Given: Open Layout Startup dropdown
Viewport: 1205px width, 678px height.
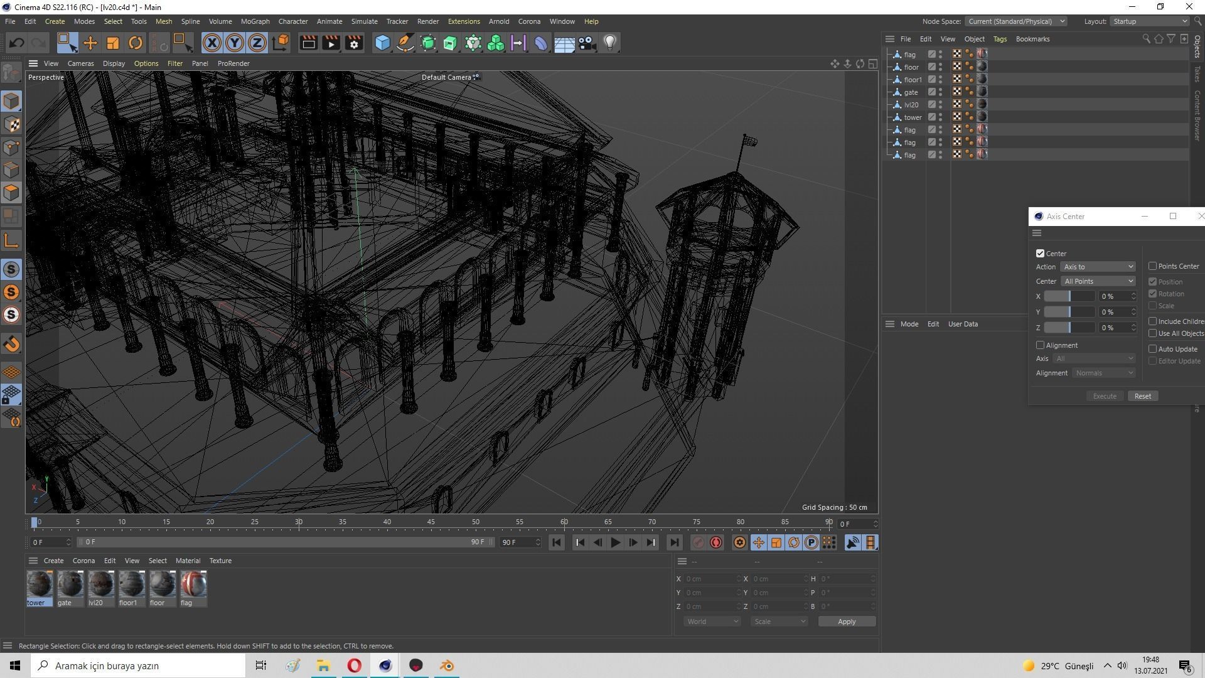Looking at the screenshot, I should pyautogui.click(x=1149, y=21).
